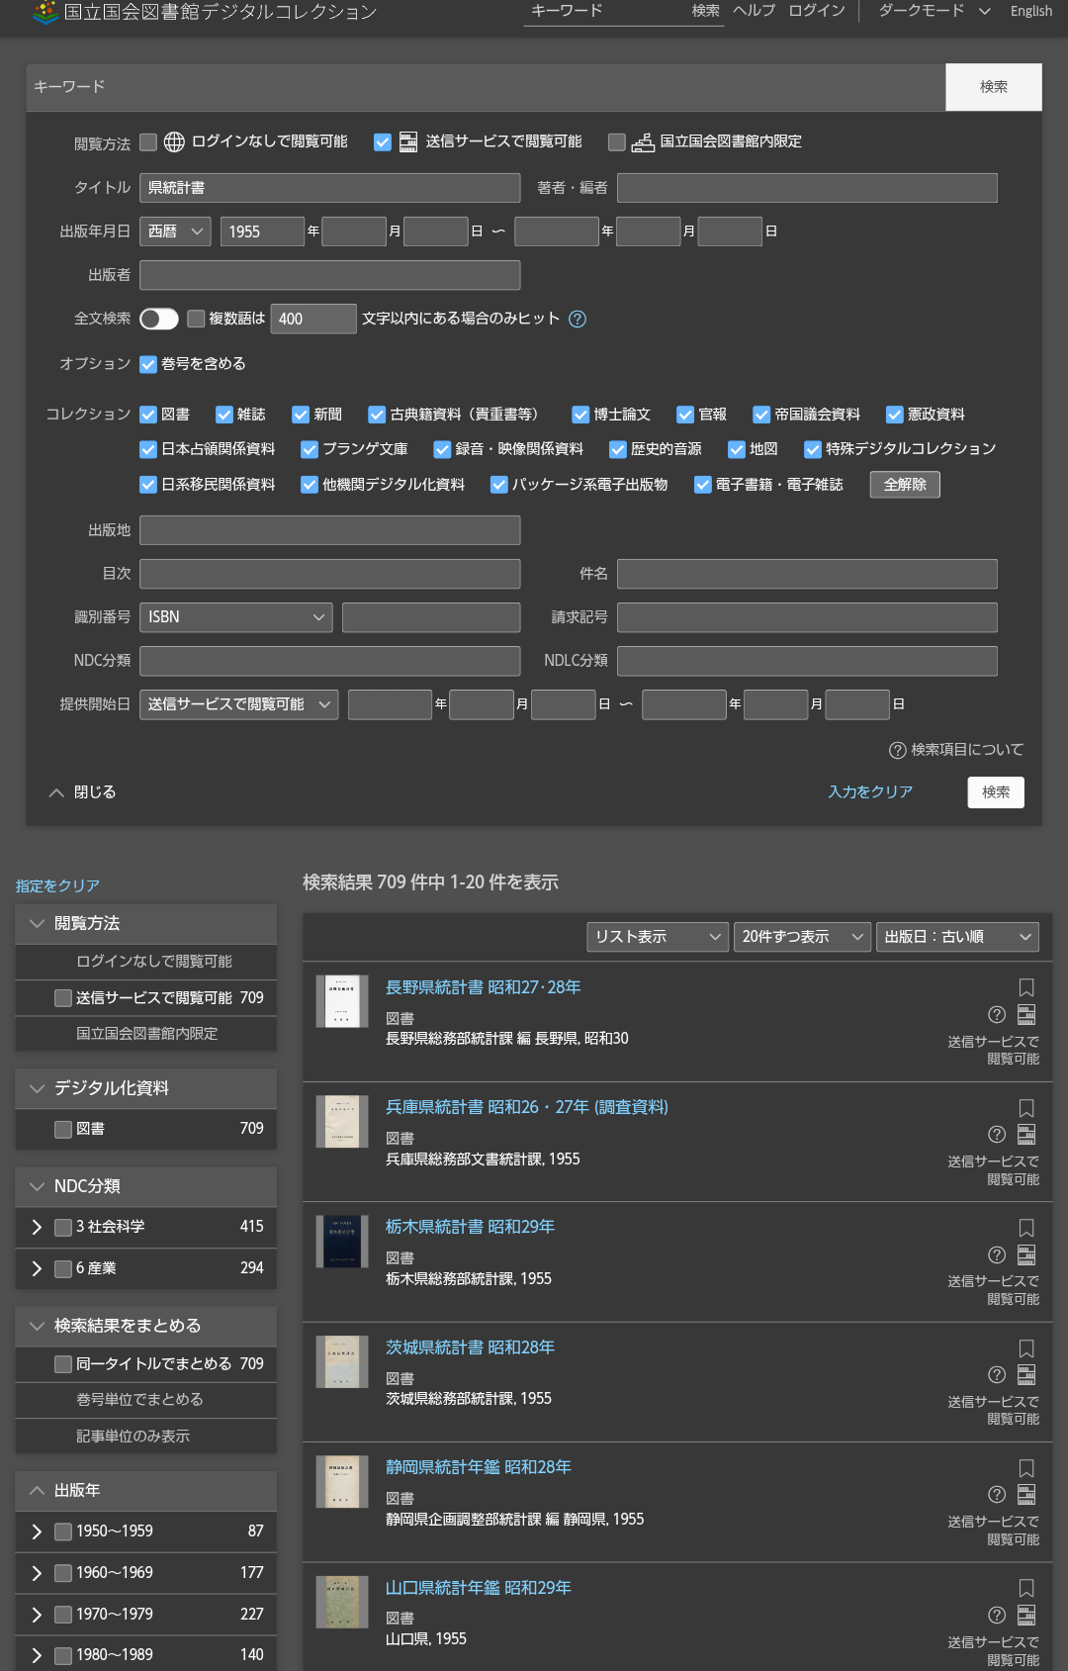Check 1960〜1969 publication year filter
Screen dimensions: 1068x1671
(63, 1573)
